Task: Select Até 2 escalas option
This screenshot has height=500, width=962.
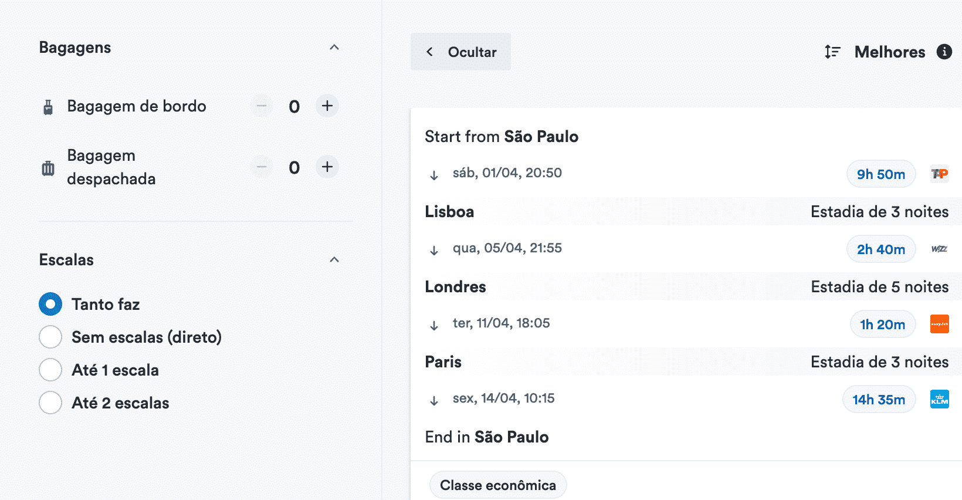Action: pos(50,403)
